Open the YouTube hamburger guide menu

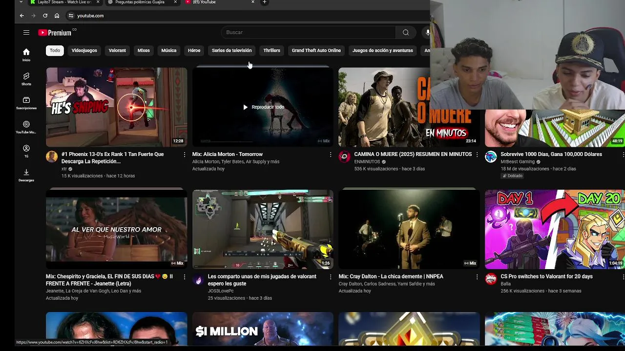coord(26,33)
